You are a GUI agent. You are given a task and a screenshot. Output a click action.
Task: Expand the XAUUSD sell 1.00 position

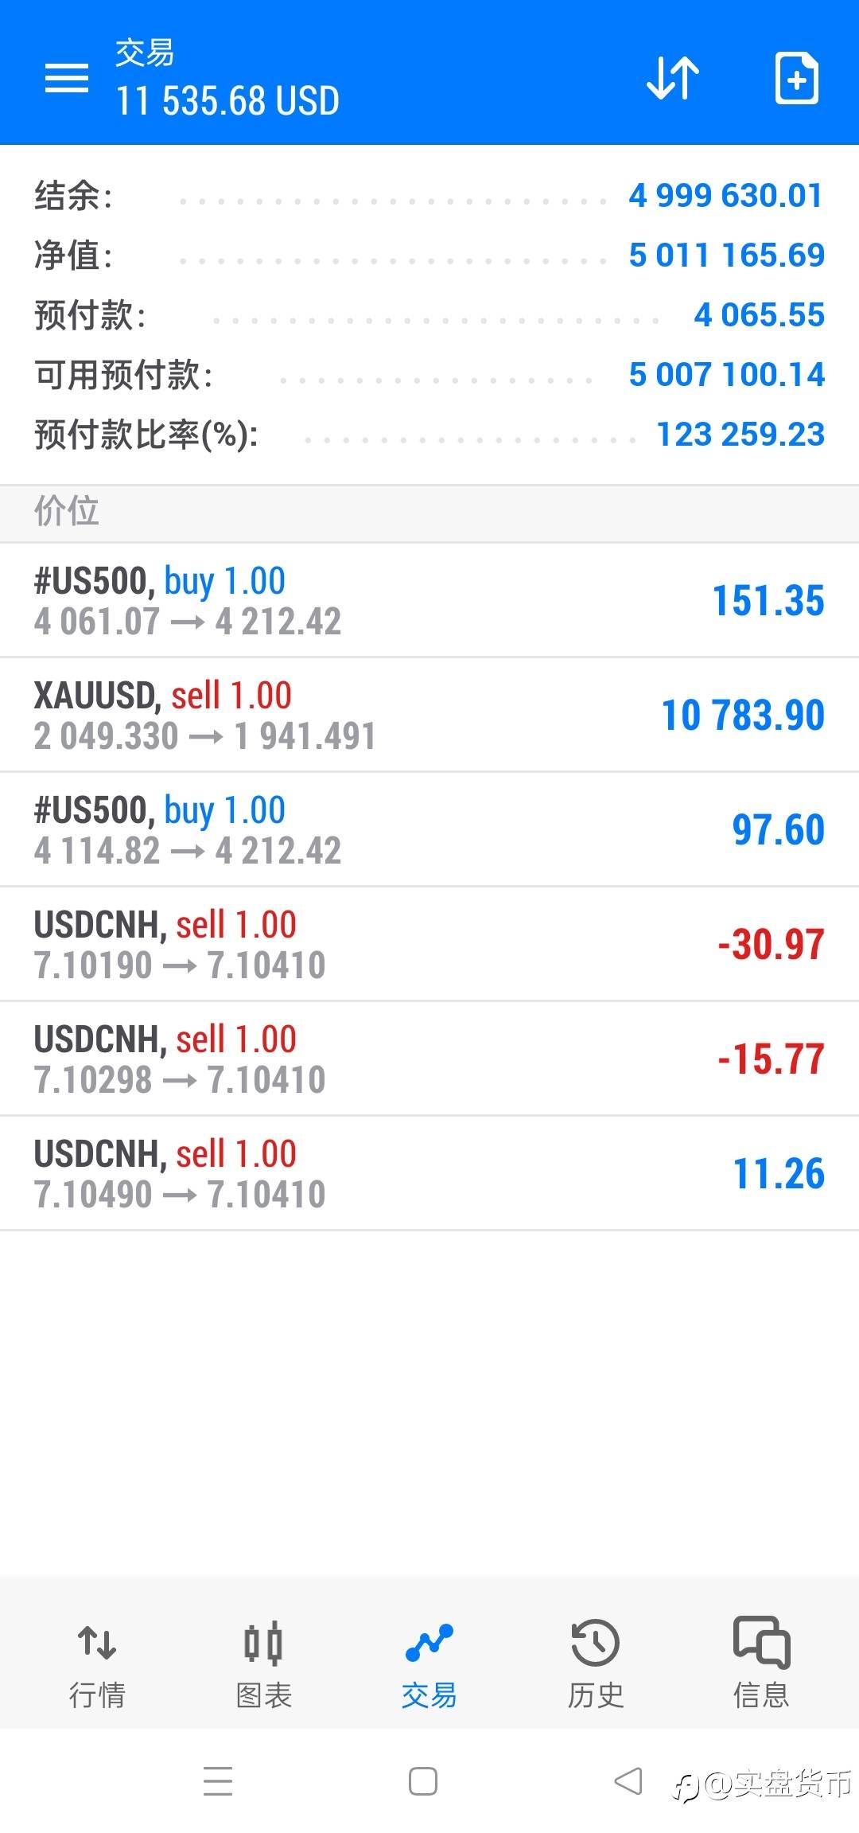[429, 716]
